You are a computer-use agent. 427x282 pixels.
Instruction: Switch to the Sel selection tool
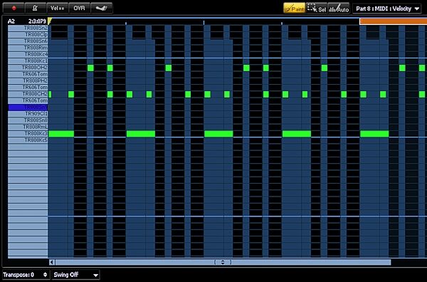click(317, 8)
